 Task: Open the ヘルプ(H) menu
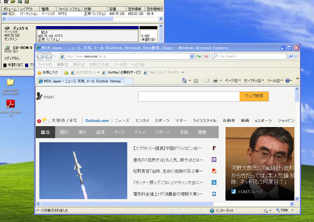pyautogui.click(x=138, y=65)
